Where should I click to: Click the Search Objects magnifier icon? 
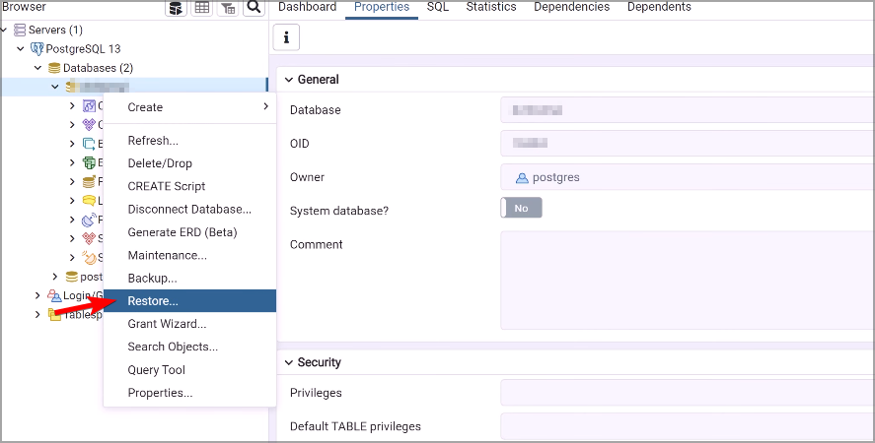click(254, 8)
